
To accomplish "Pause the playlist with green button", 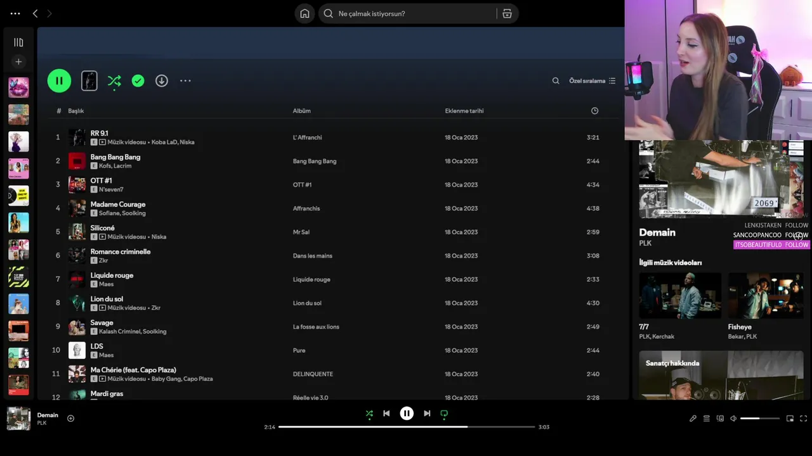I will click(x=59, y=80).
